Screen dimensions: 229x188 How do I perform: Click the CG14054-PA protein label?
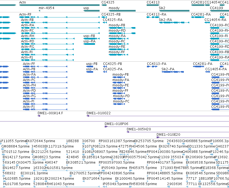click(216, 69)
